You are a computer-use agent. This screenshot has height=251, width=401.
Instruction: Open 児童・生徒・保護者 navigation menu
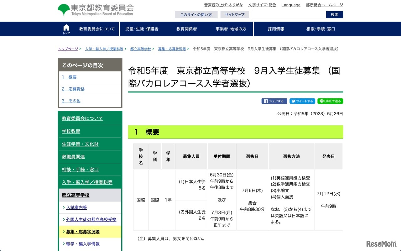[x=142, y=29]
